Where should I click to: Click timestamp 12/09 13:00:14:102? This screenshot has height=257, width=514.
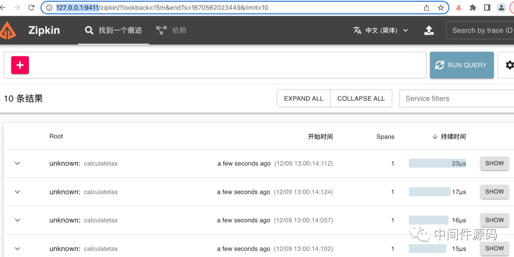(304, 248)
